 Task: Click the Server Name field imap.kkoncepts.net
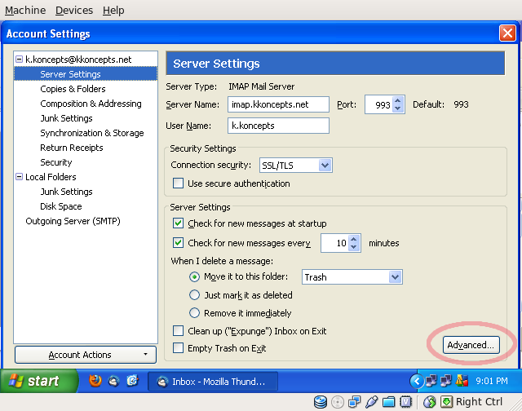pos(278,104)
